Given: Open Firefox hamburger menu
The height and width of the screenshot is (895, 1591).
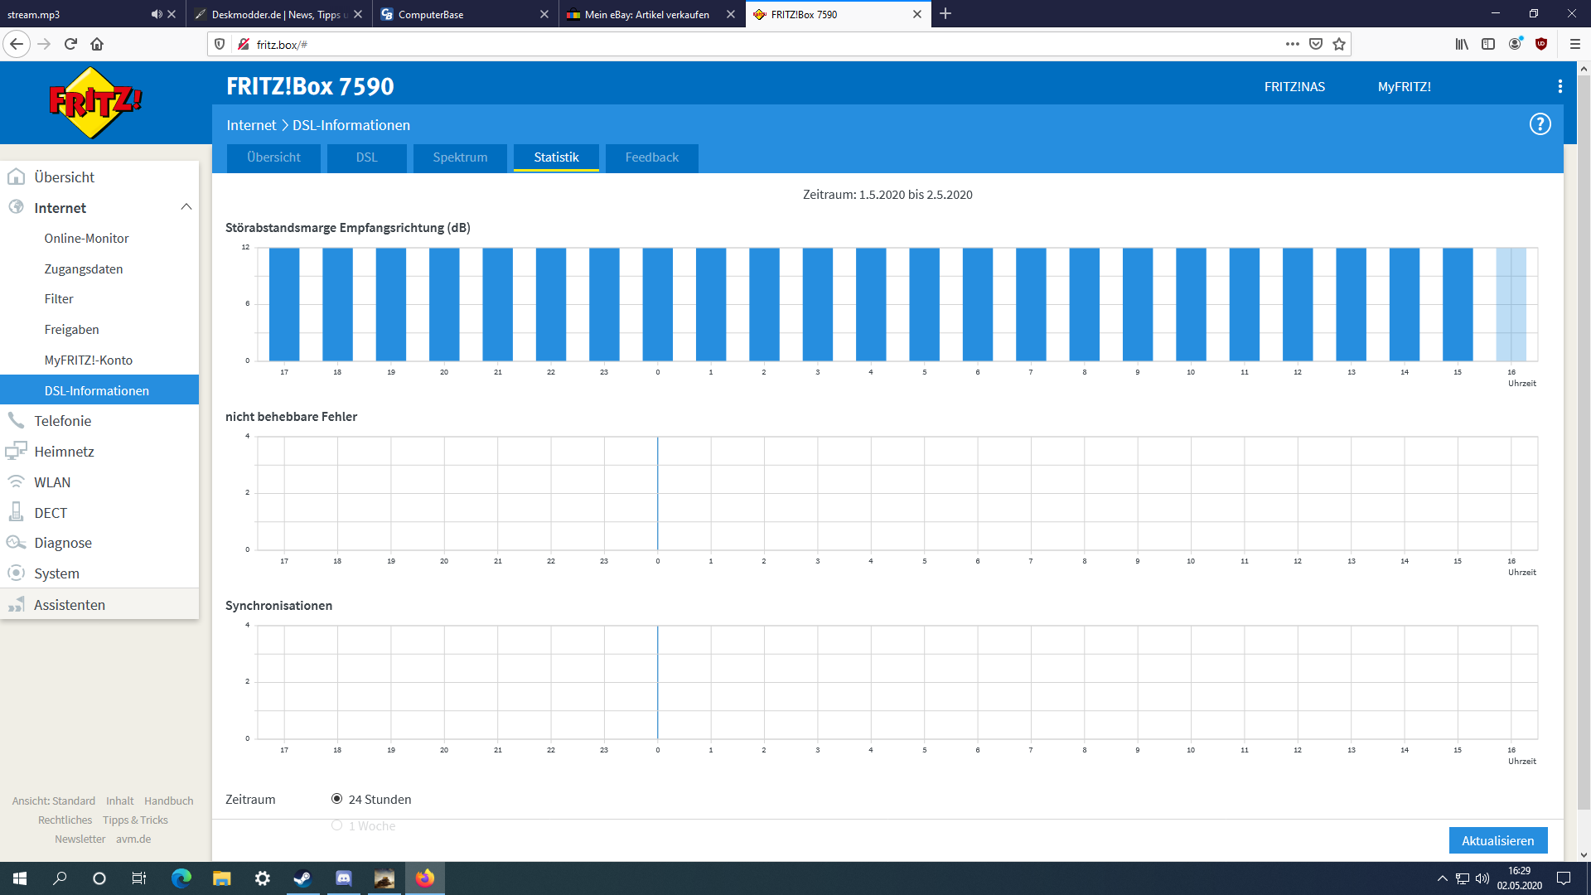Looking at the screenshot, I should (1574, 44).
